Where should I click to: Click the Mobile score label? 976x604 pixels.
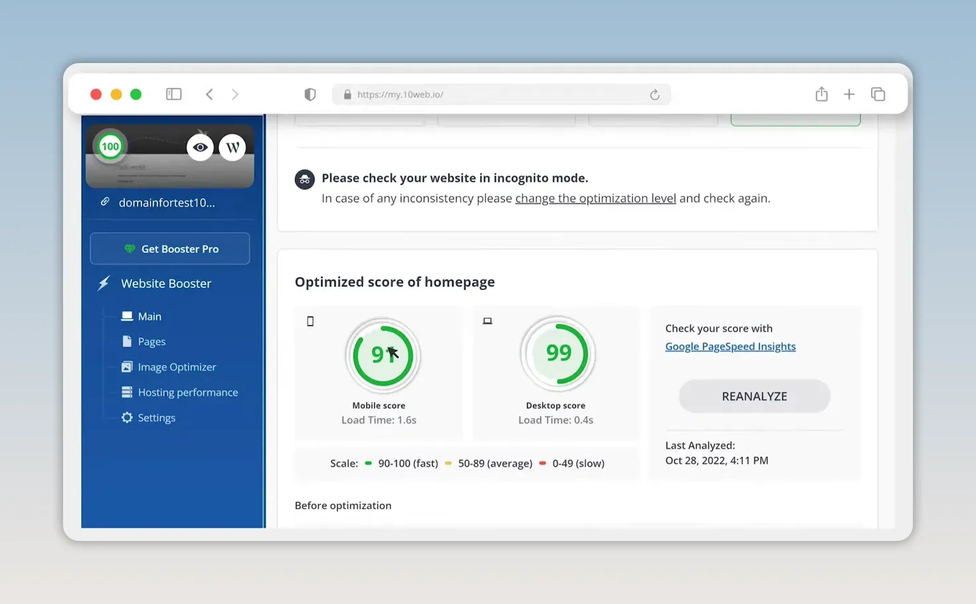[378, 406]
